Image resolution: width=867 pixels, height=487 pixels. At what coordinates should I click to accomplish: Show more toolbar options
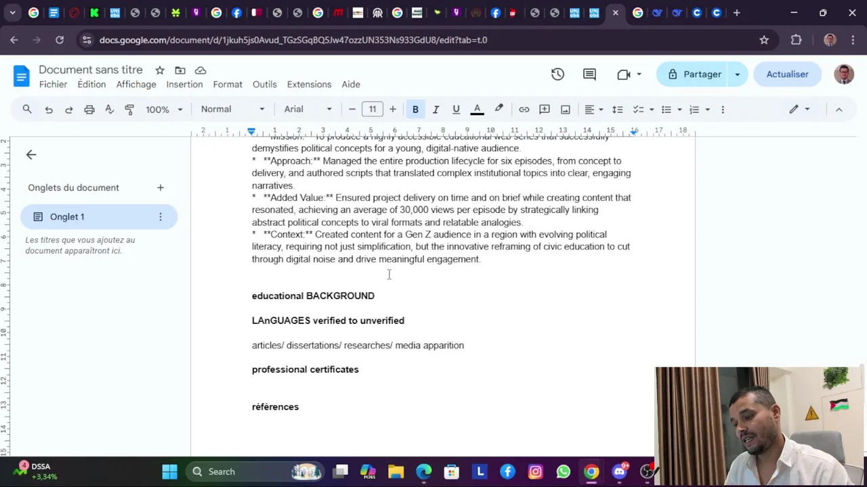click(x=723, y=110)
